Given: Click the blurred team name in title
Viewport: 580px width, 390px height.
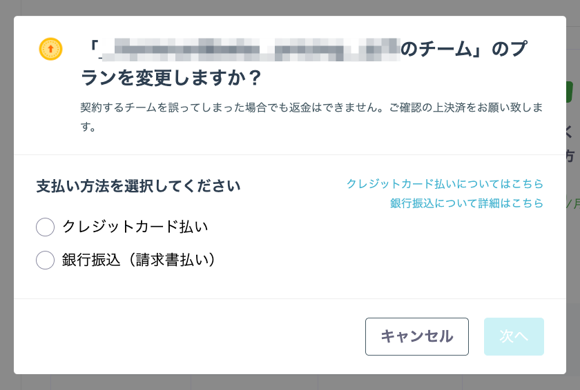Looking at the screenshot, I should (250, 50).
